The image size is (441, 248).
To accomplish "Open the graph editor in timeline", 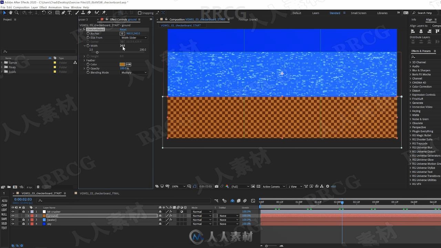I will coord(253,200).
